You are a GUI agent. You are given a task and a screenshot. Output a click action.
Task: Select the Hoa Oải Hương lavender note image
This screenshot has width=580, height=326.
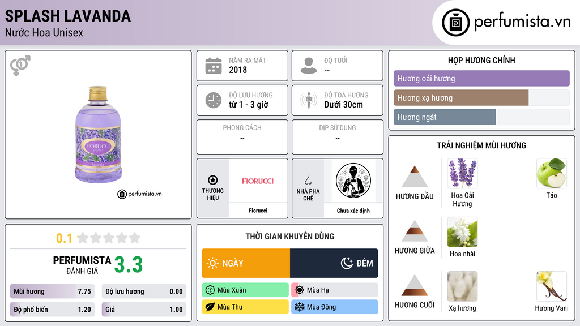(462, 173)
